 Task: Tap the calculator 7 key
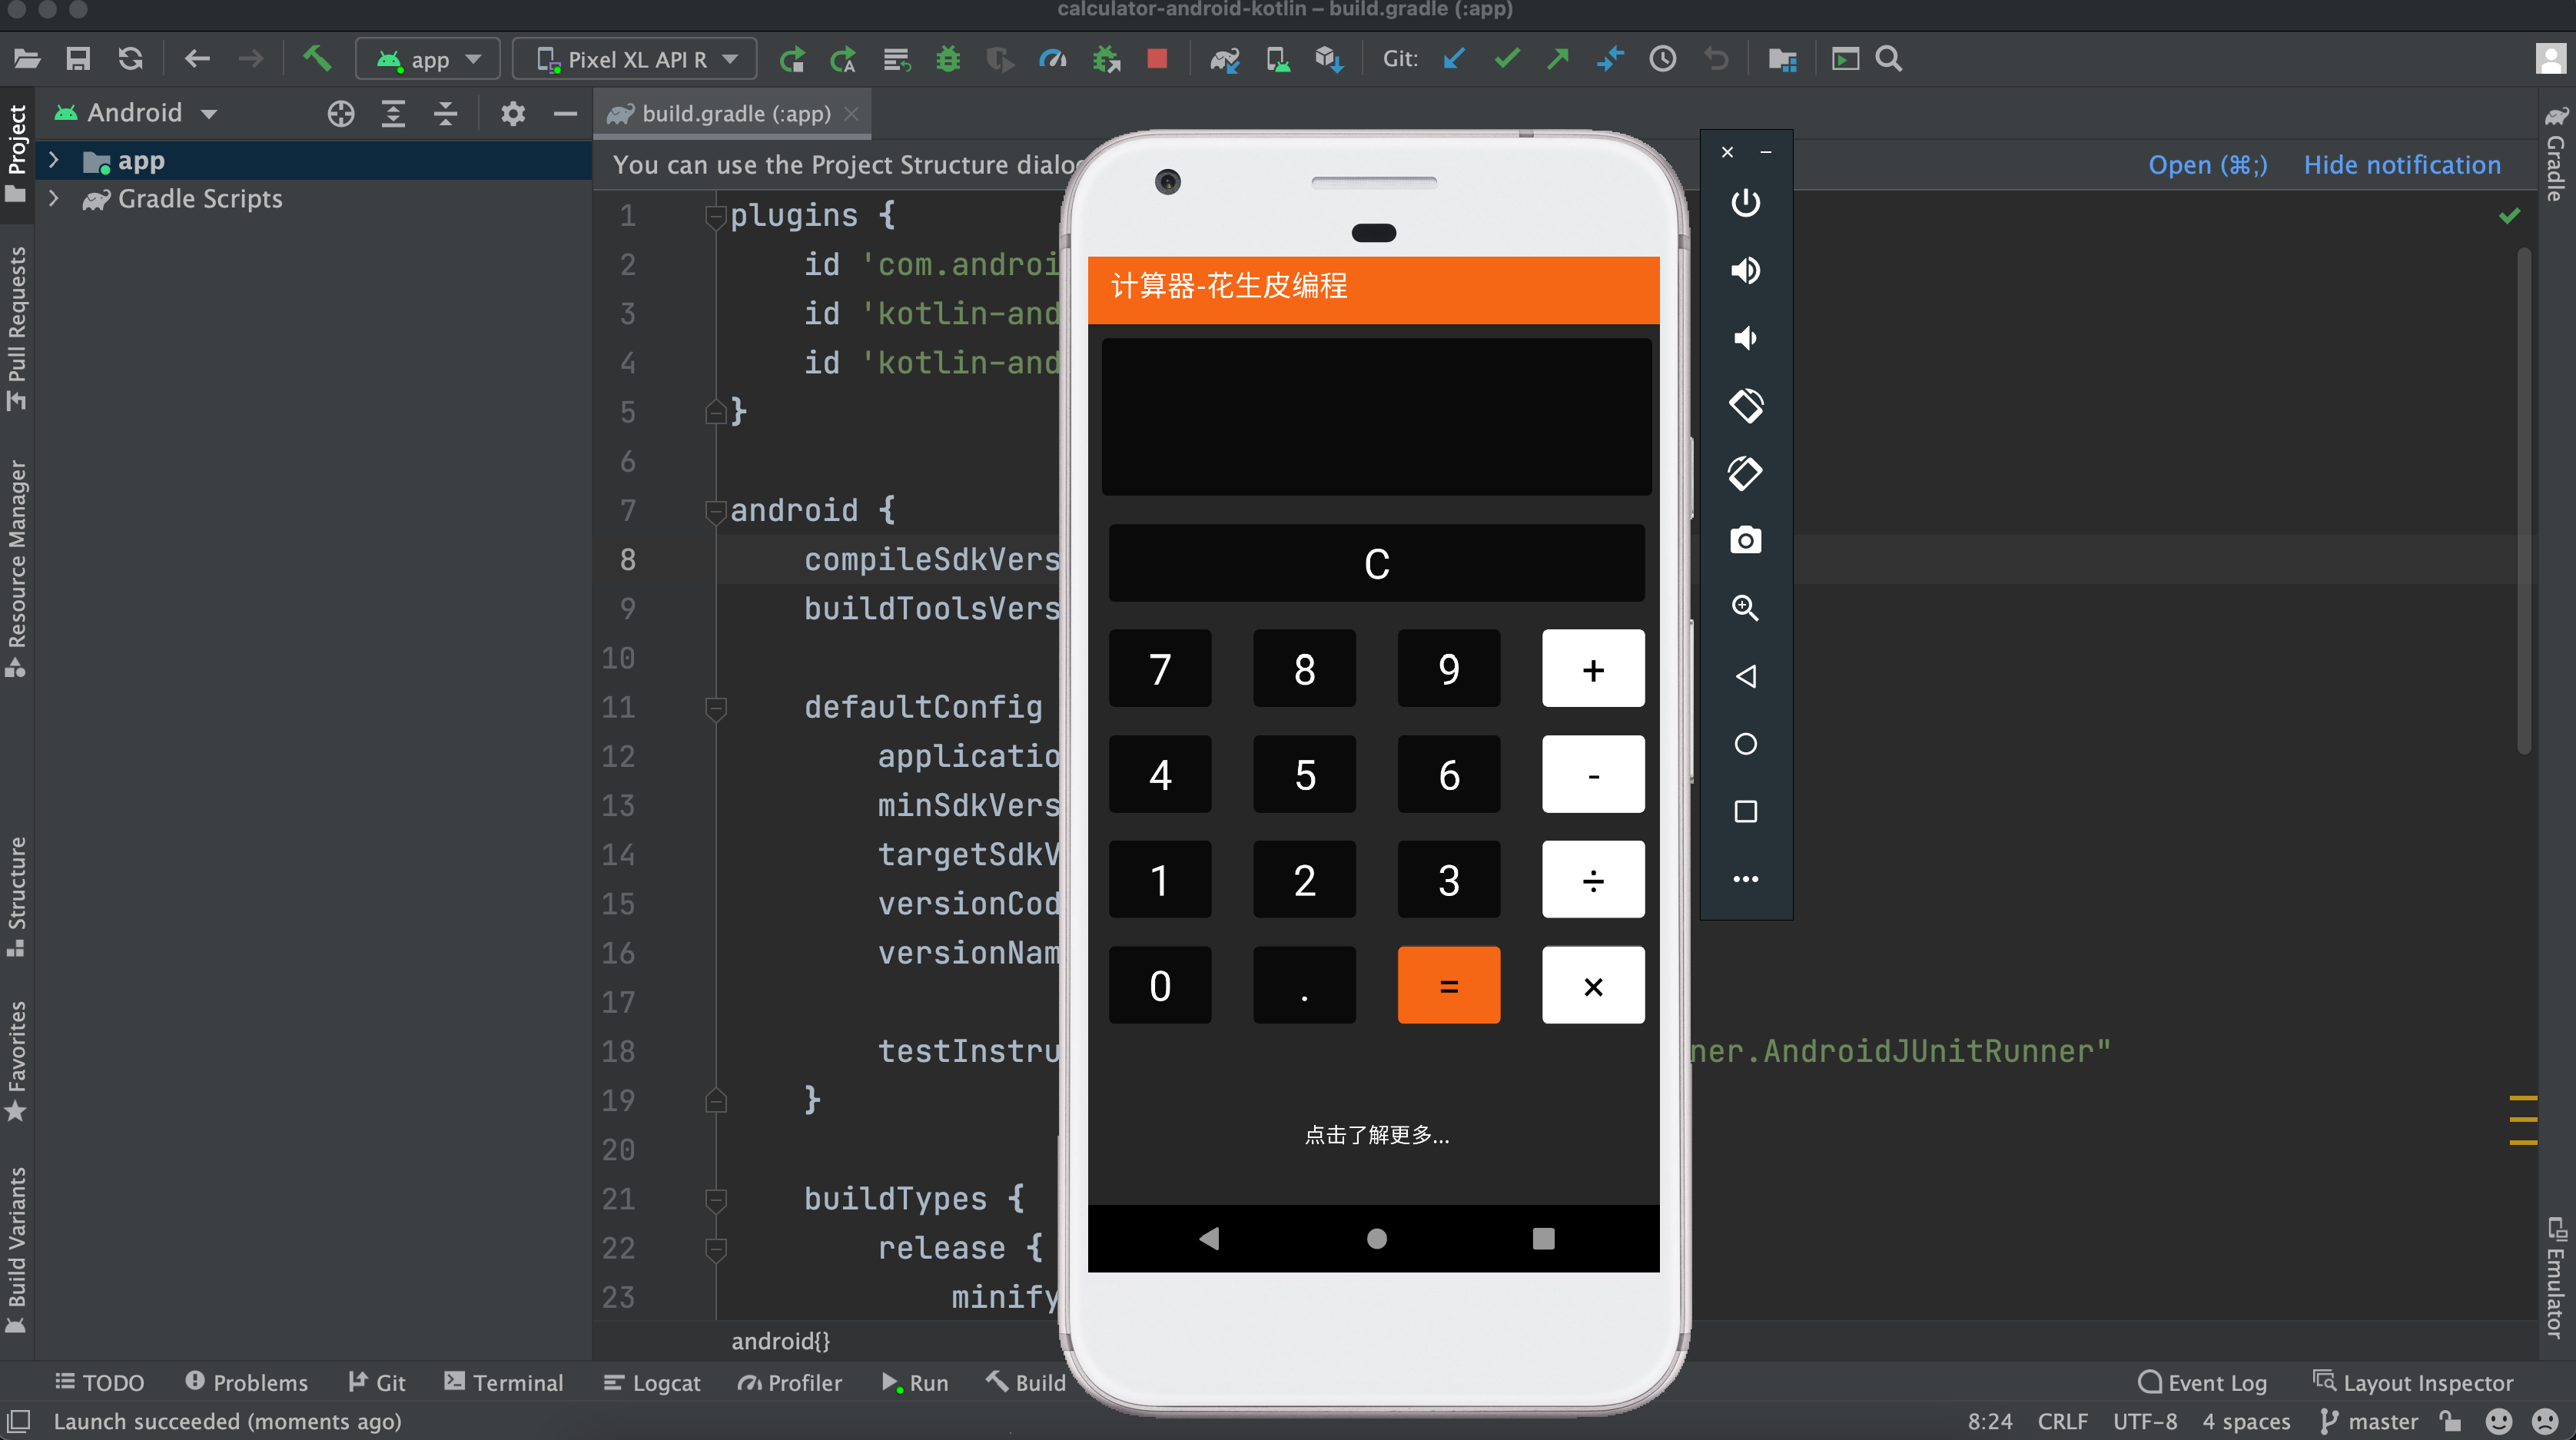(x=1160, y=668)
